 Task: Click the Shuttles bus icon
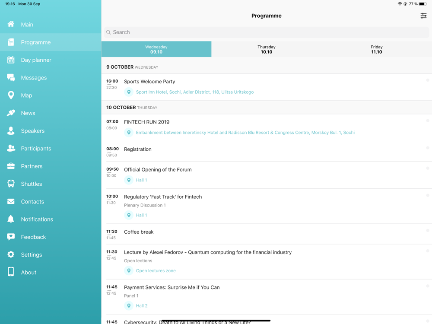(x=11, y=184)
